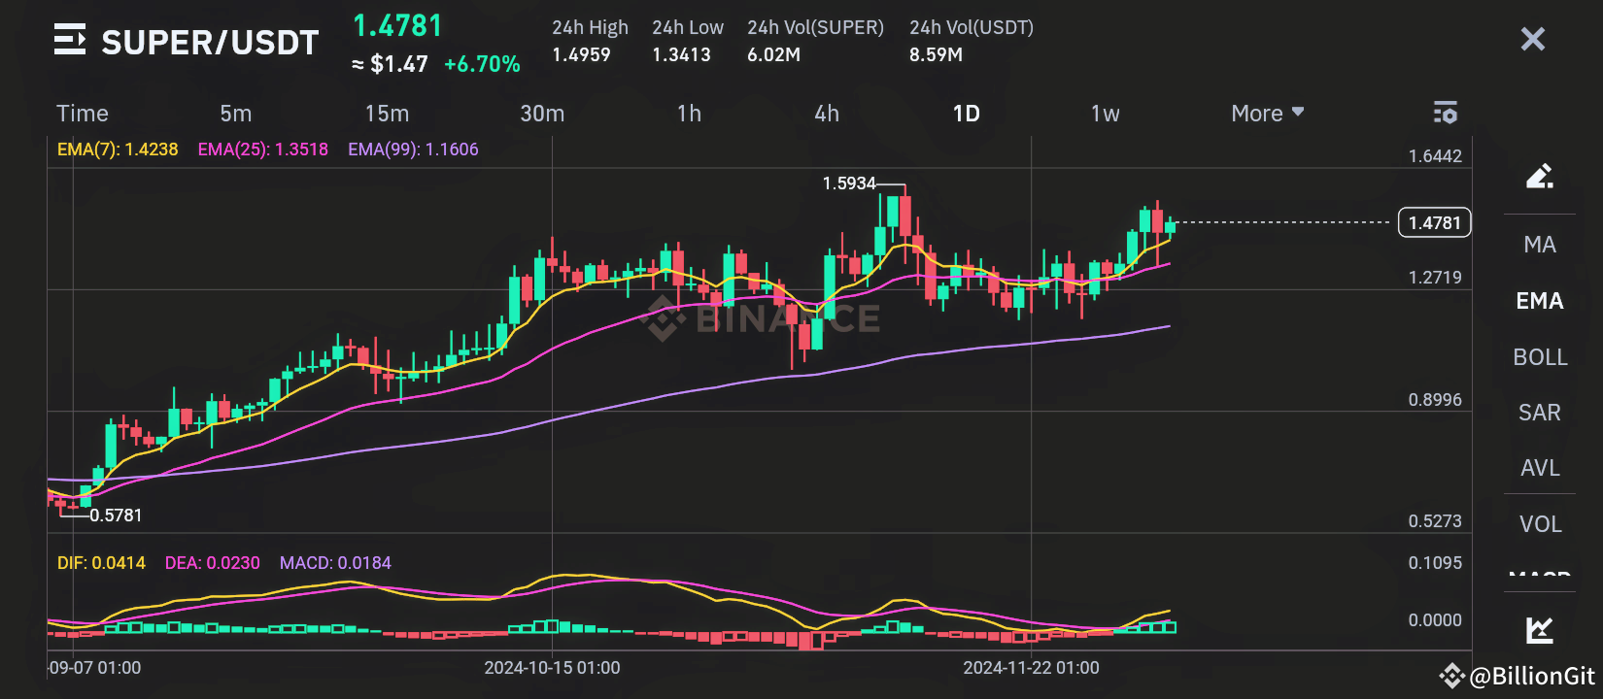Screen dimensions: 1603x699
Task: Toggle the MA indicator
Action: tap(1539, 245)
